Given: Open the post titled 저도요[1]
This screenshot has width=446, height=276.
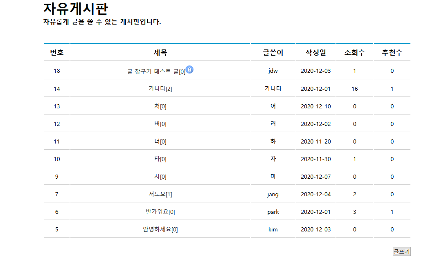Looking at the screenshot, I should tap(160, 194).
